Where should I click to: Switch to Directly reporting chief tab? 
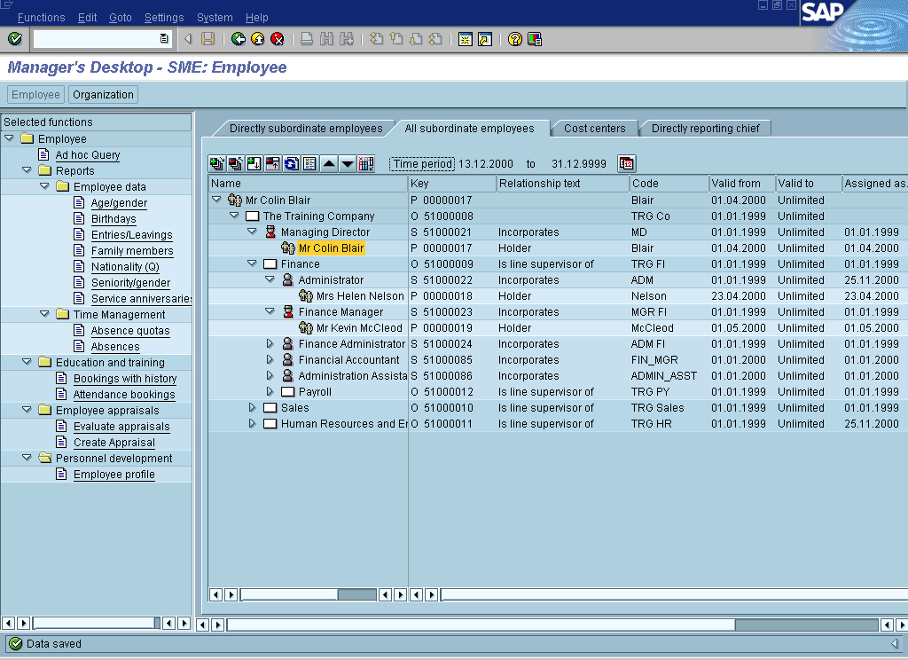pyautogui.click(x=705, y=128)
